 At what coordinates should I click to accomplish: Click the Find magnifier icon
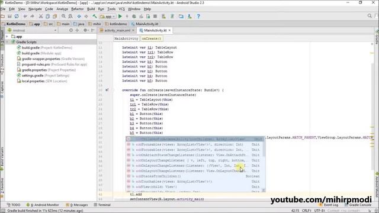63,17
